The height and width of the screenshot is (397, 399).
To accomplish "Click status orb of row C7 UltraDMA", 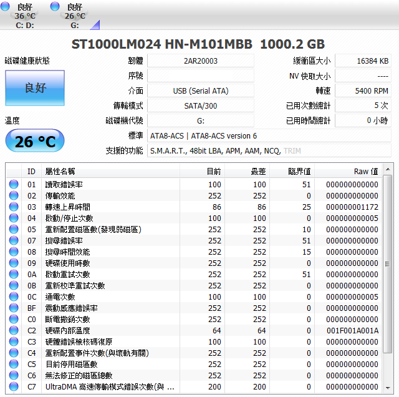I will pos(14,386).
